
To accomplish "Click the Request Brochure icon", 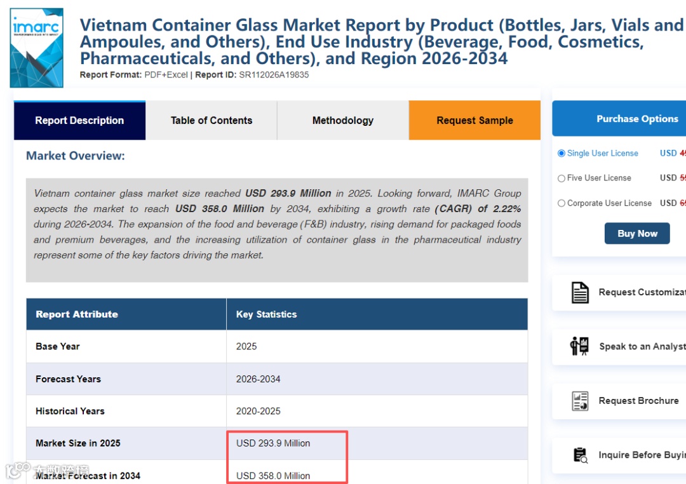I will click(580, 401).
